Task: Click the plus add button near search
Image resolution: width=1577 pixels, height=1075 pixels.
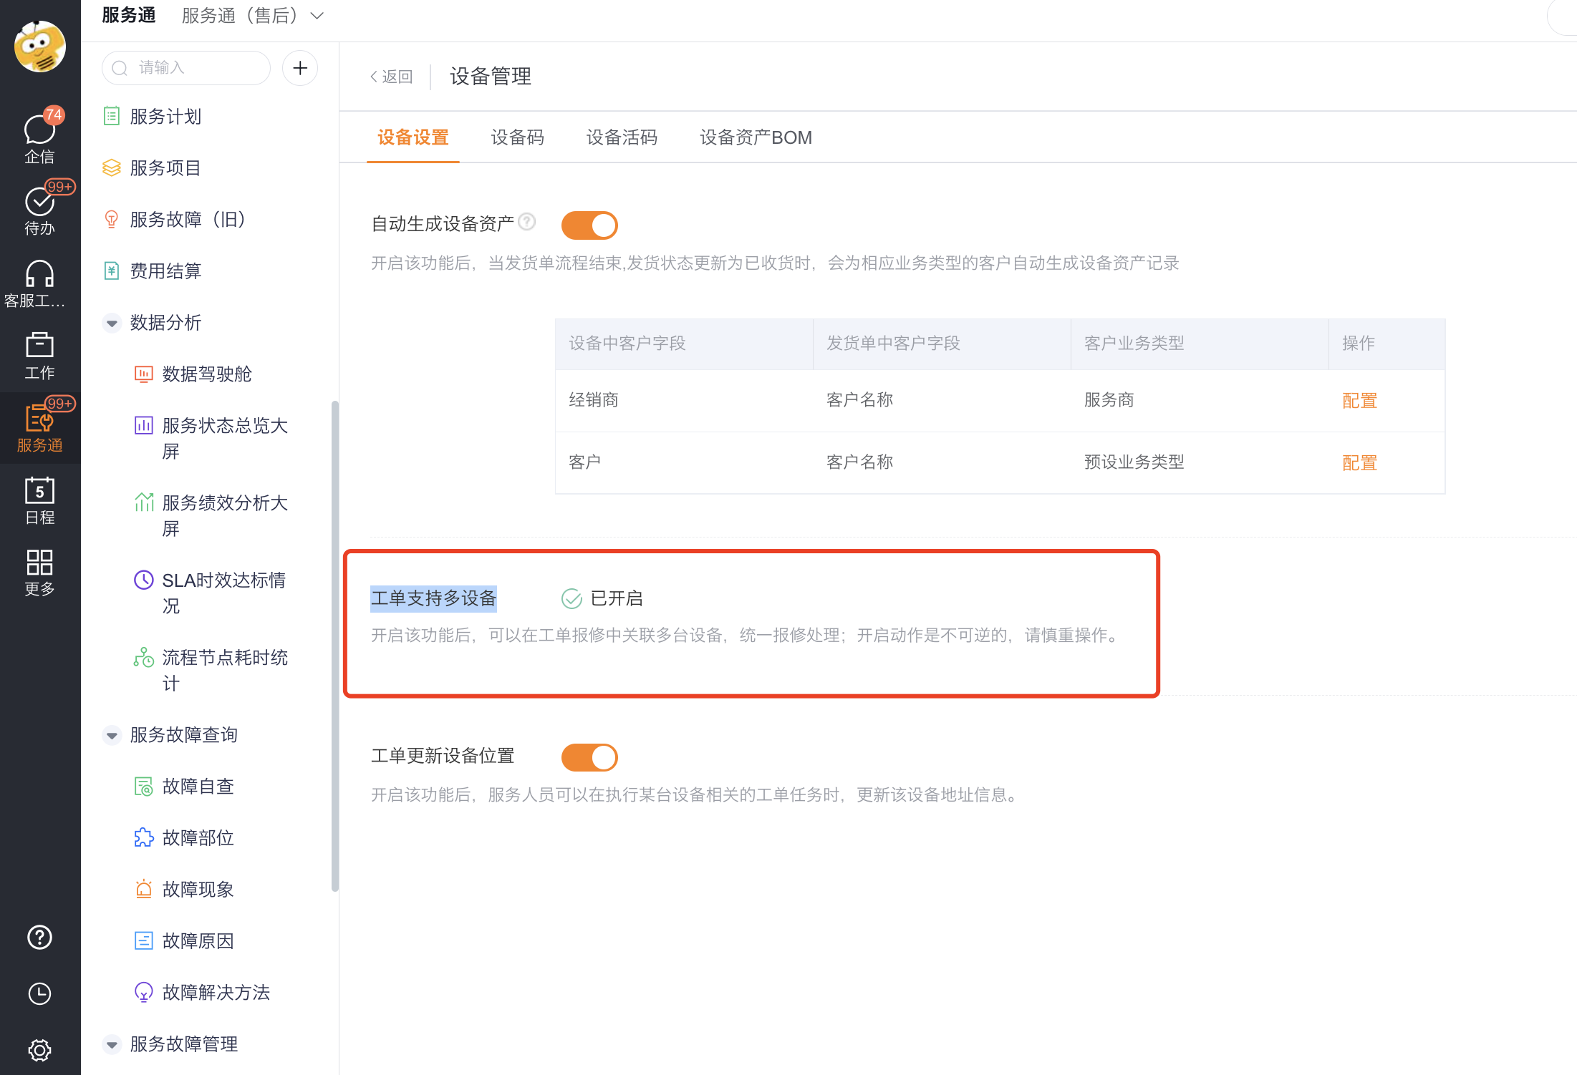Action: coord(300,68)
